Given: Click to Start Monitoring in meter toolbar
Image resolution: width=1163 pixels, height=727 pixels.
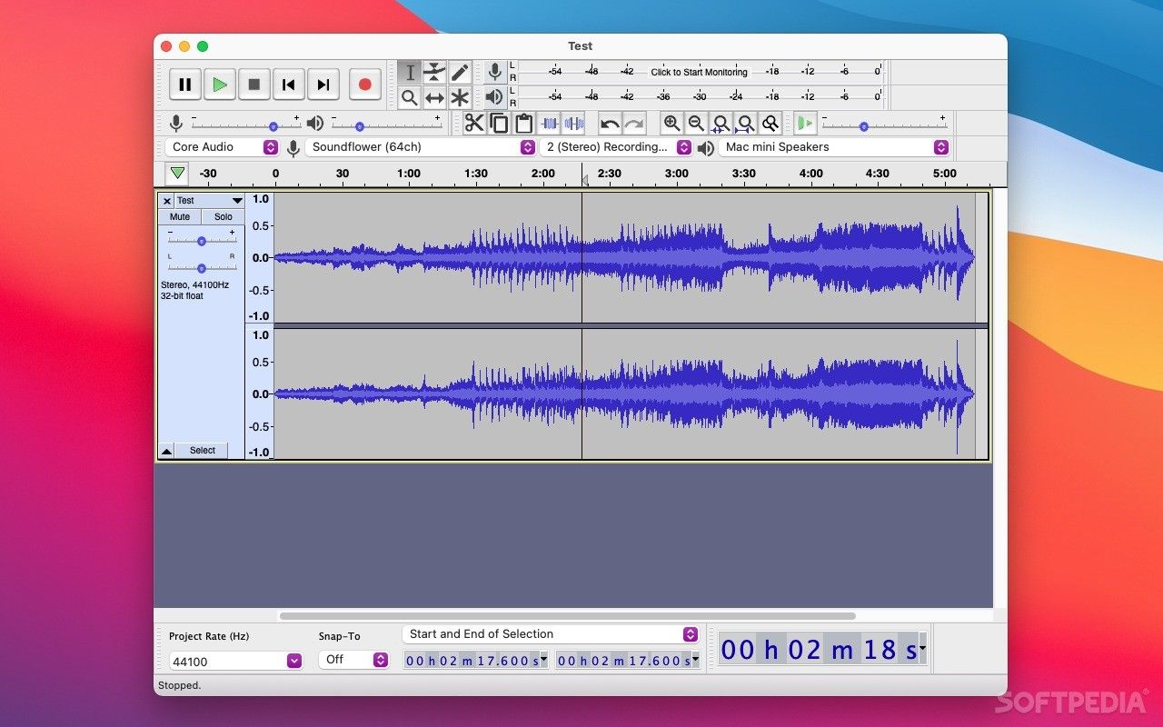Looking at the screenshot, I should click(698, 72).
